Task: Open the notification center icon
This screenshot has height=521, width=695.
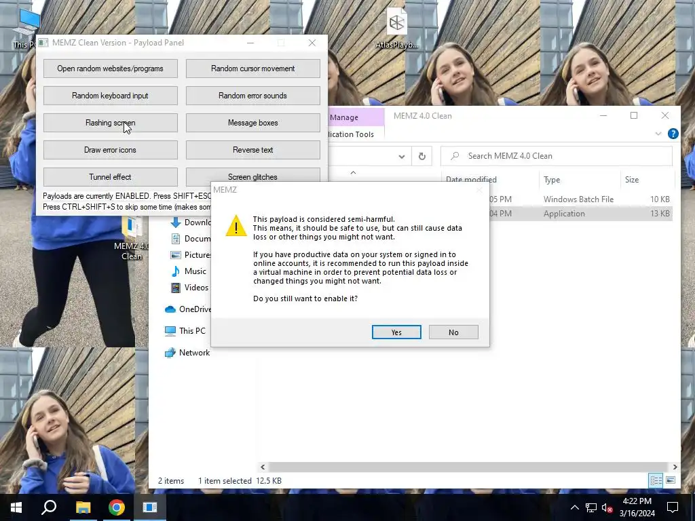Action: pos(673,507)
